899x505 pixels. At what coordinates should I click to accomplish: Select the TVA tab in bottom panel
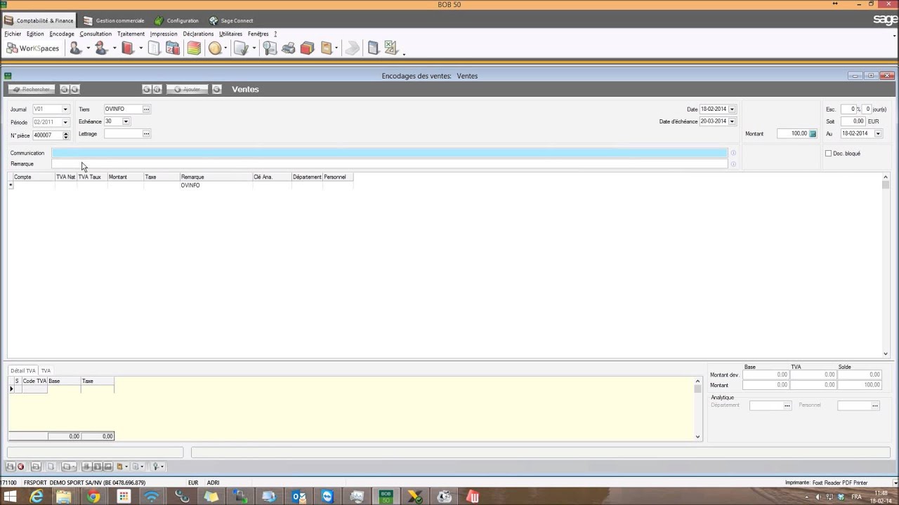pyautogui.click(x=46, y=370)
